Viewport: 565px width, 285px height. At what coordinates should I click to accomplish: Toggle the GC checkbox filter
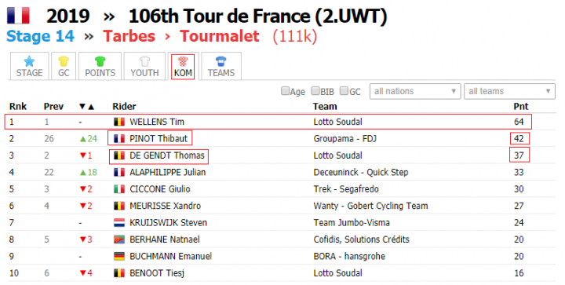pos(344,91)
